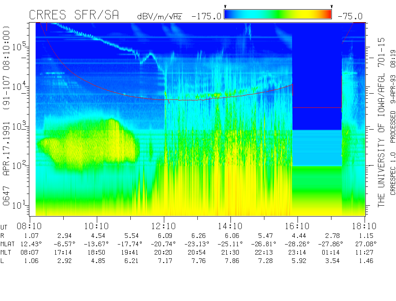This screenshot has height=301, width=396.
Task: Click the 16:10 UT time axis label
Action: (297, 226)
